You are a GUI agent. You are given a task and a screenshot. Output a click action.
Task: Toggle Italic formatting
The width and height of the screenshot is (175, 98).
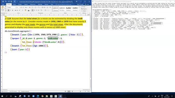pos(10,10)
